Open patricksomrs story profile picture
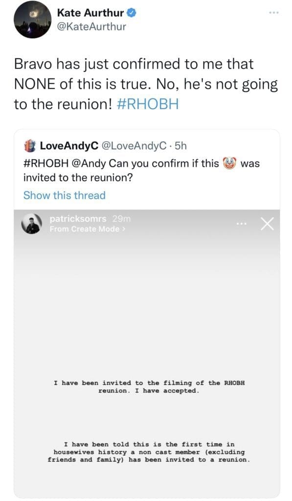The height and width of the screenshot is (501, 292). tap(32, 224)
